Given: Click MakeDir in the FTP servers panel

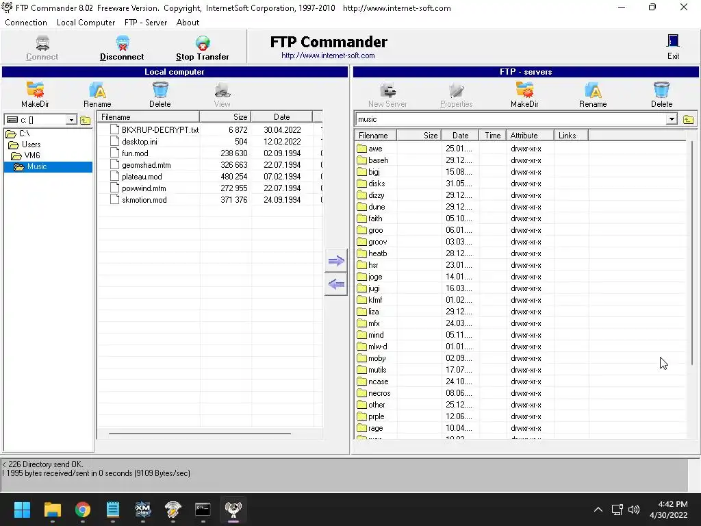Looking at the screenshot, I should 524,95.
